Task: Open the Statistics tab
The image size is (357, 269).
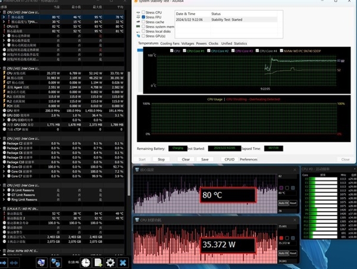Action: (x=240, y=43)
